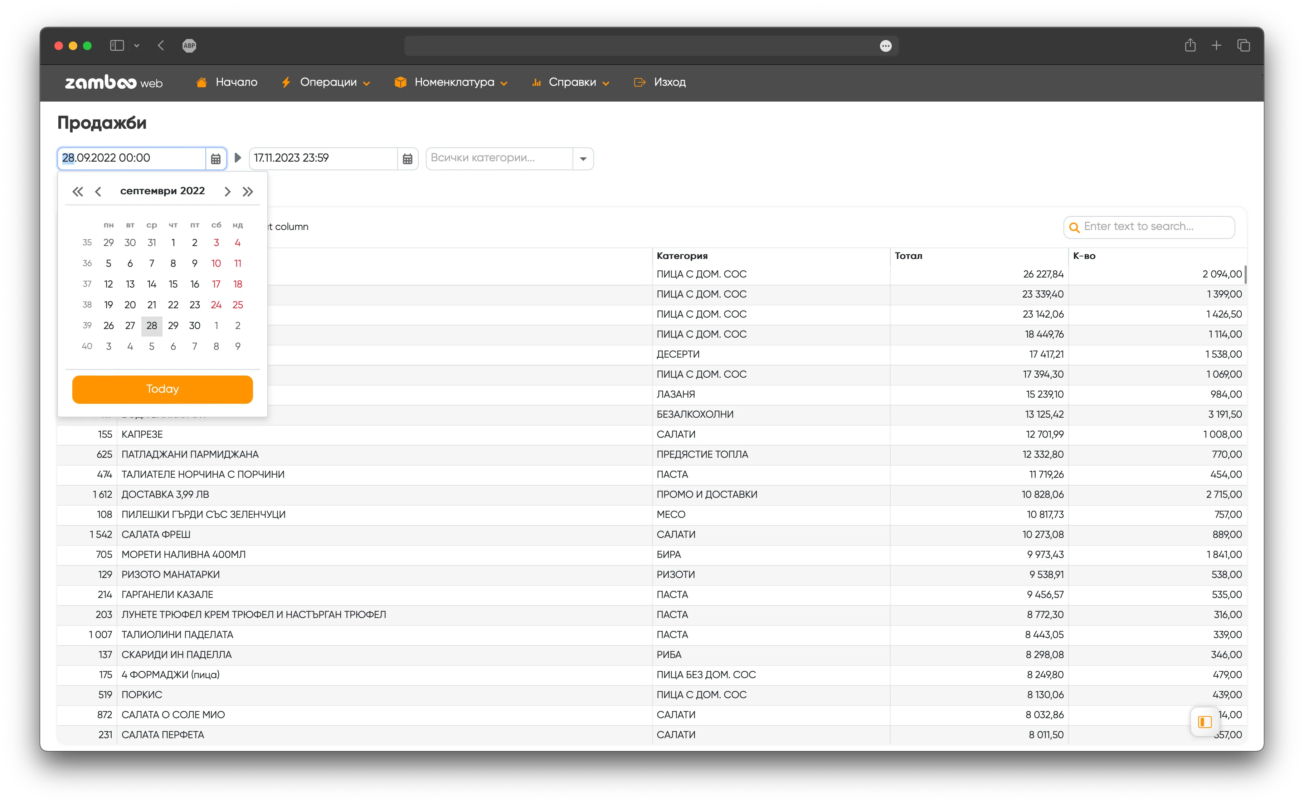The height and width of the screenshot is (804, 1304).
Task: Select September 15 in the calendar
Action: 173,284
